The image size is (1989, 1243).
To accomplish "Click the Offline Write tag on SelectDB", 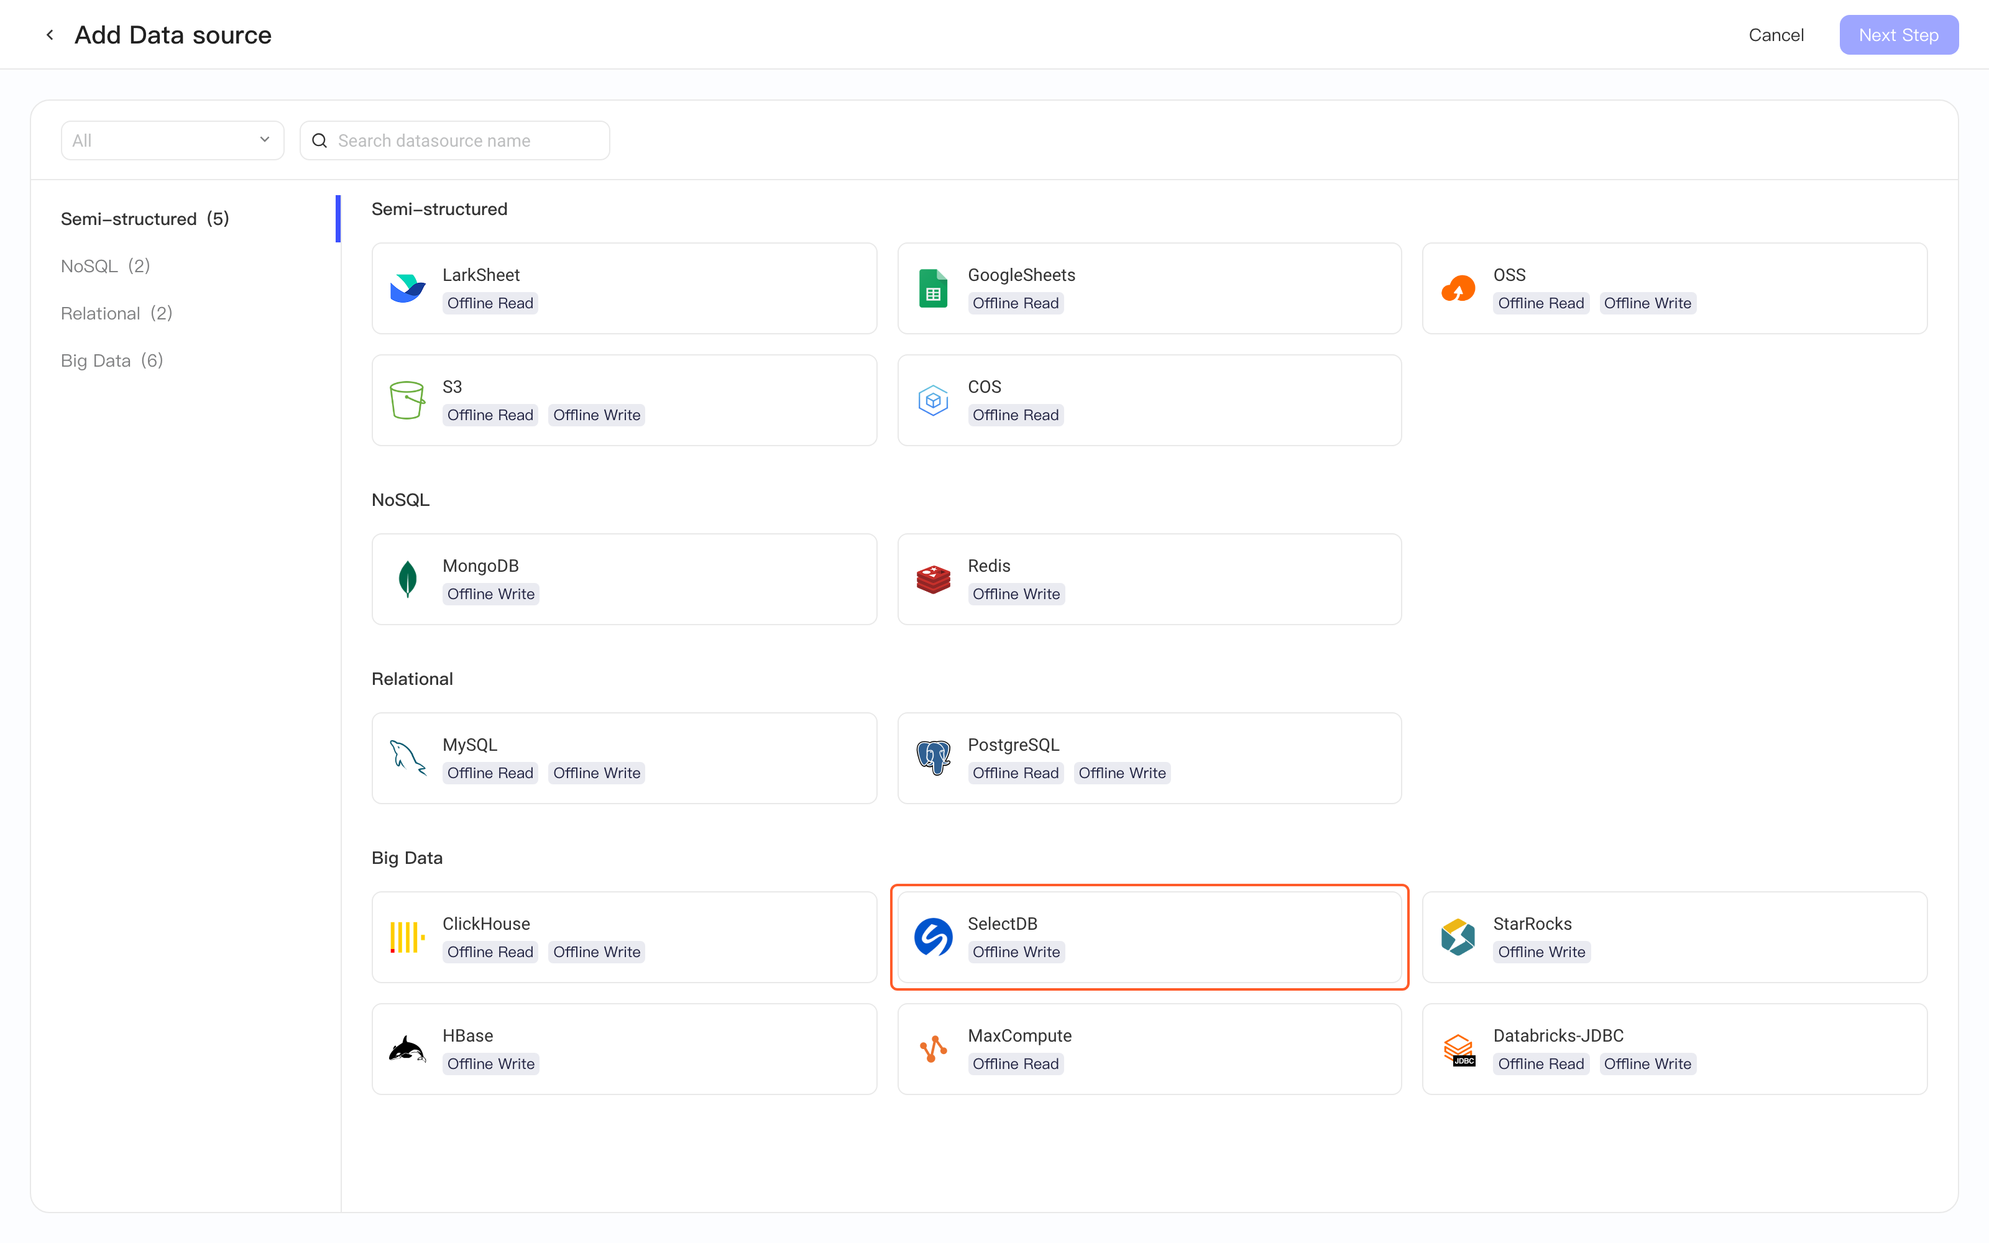I will pos(1016,952).
